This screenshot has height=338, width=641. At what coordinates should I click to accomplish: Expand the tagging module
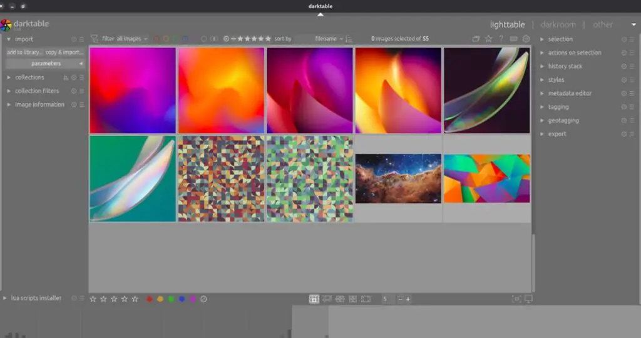point(542,107)
